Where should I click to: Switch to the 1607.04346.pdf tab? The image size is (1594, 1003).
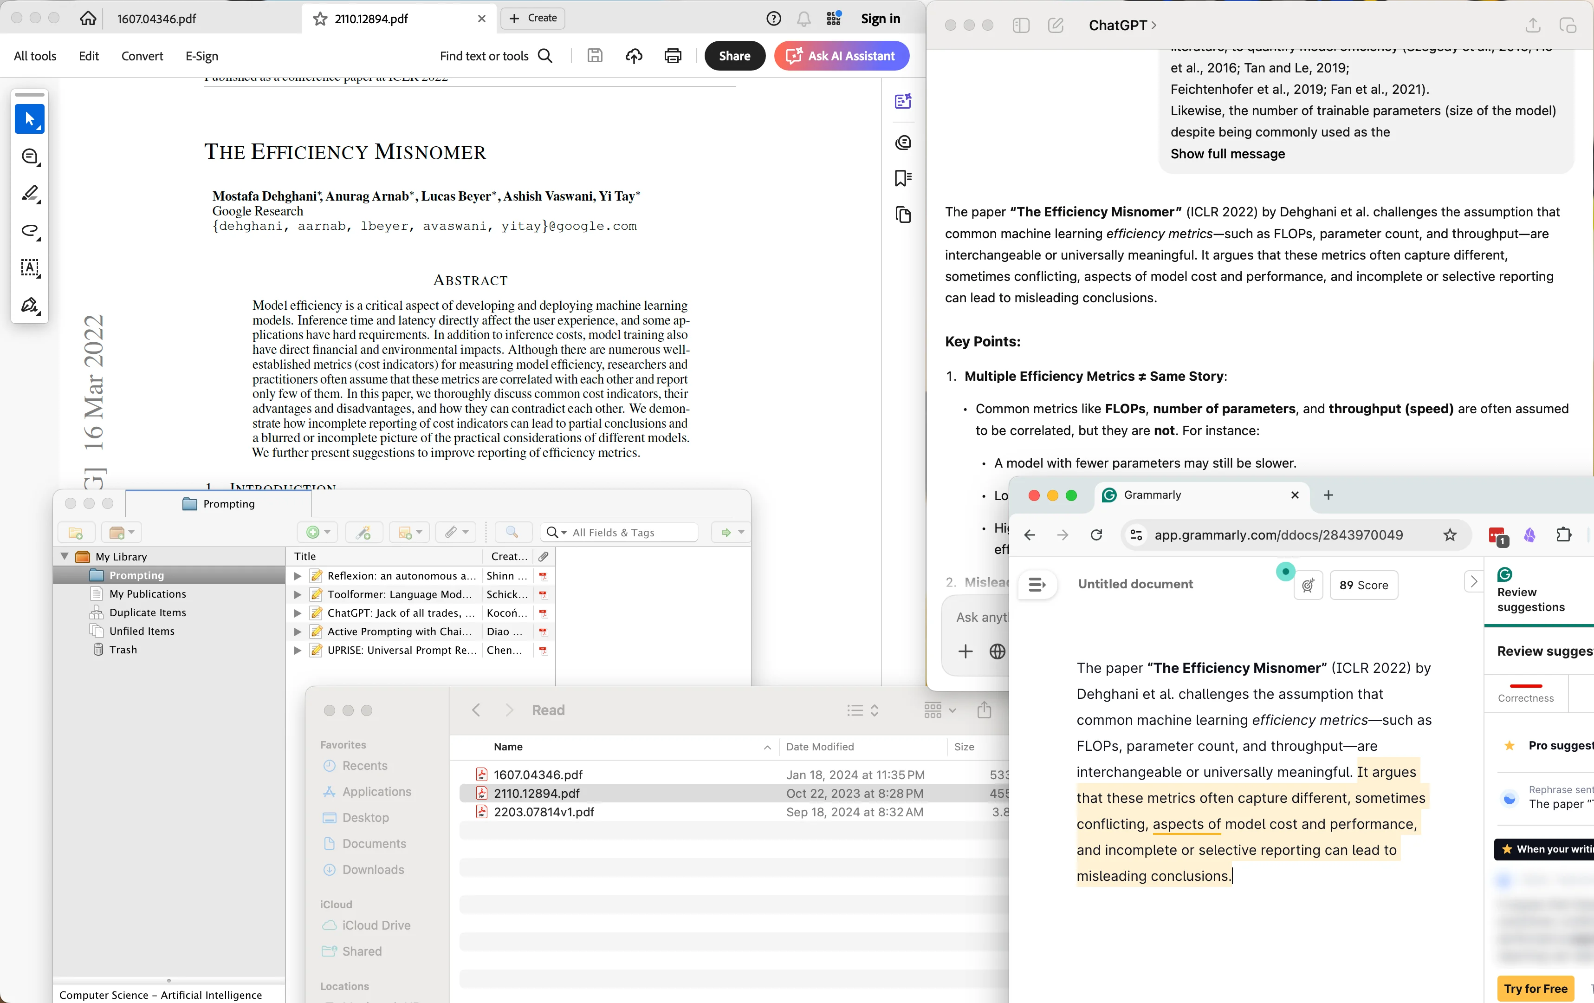[157, 19]
